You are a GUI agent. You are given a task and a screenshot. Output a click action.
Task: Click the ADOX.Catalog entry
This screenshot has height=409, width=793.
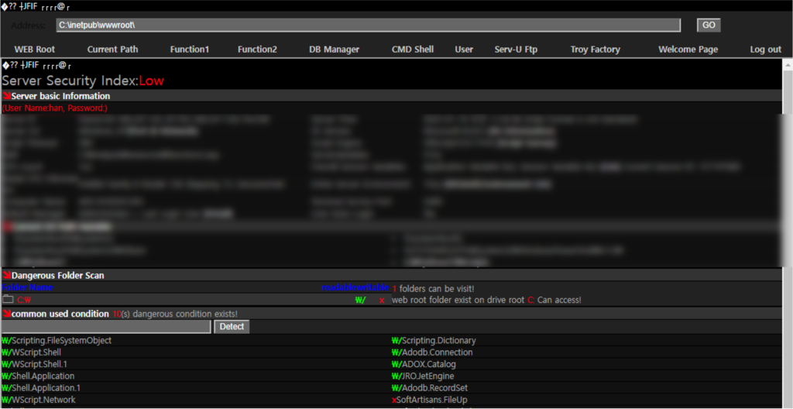[428, 364]
